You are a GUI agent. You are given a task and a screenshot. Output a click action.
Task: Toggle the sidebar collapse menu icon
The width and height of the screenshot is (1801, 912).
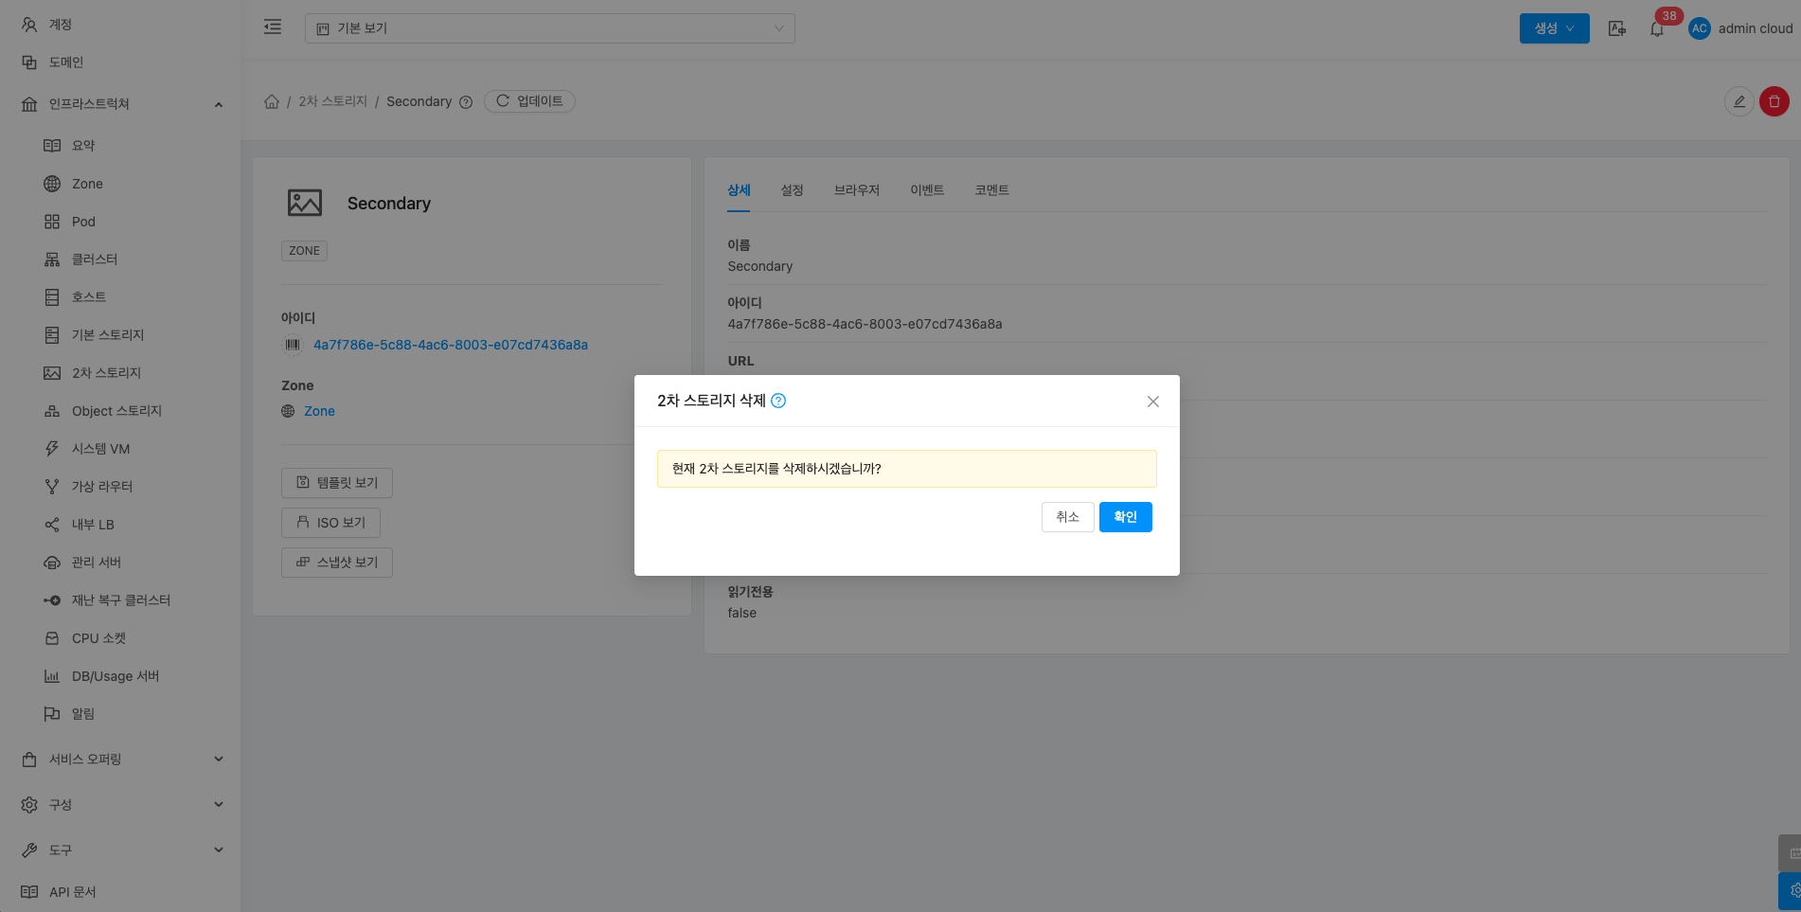[x=273, y=27]
